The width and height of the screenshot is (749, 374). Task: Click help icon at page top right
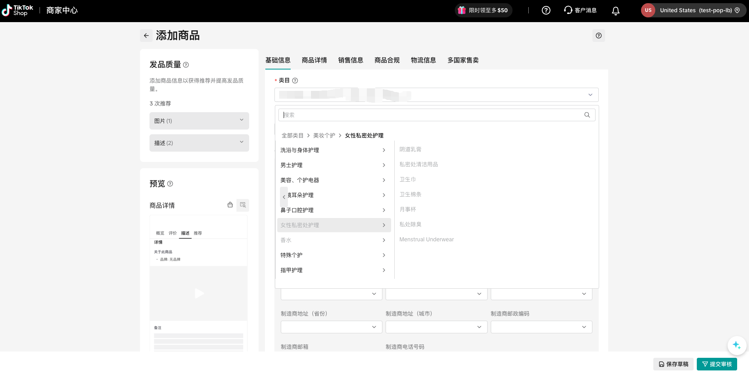[598, 36]
